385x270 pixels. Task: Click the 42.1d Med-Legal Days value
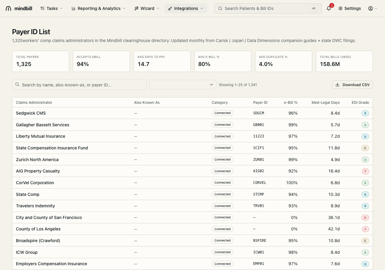(x=334, y=229)
